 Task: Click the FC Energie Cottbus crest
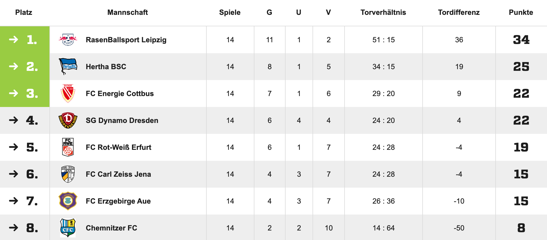(x=68, y=93)
